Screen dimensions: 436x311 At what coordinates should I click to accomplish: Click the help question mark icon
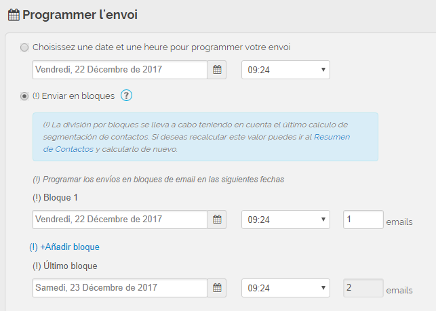[126, 96]
